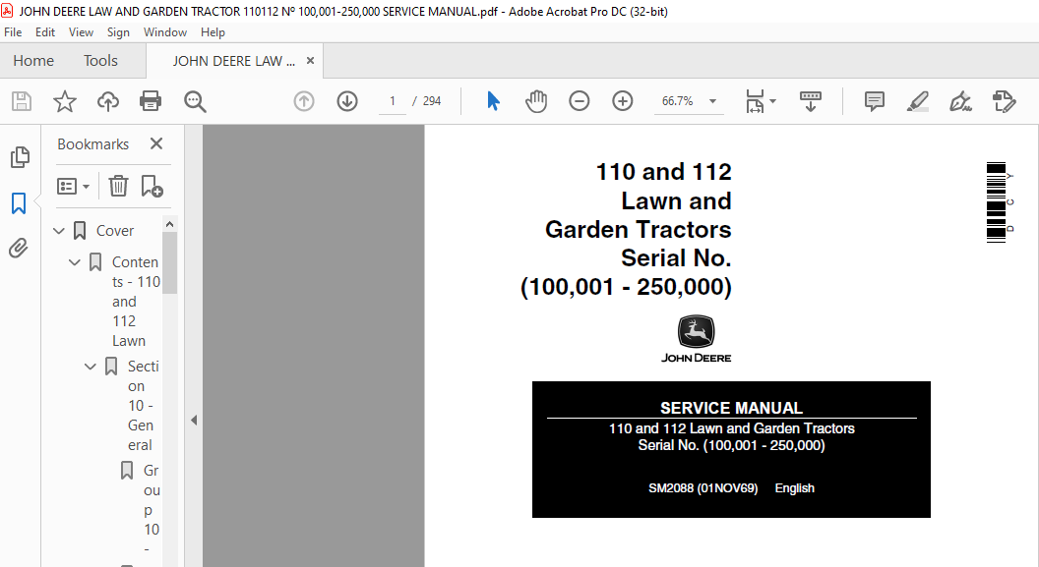This screenshot has width=1039, height=567.
Task: Print the document with printer icon
Action: 151,101
